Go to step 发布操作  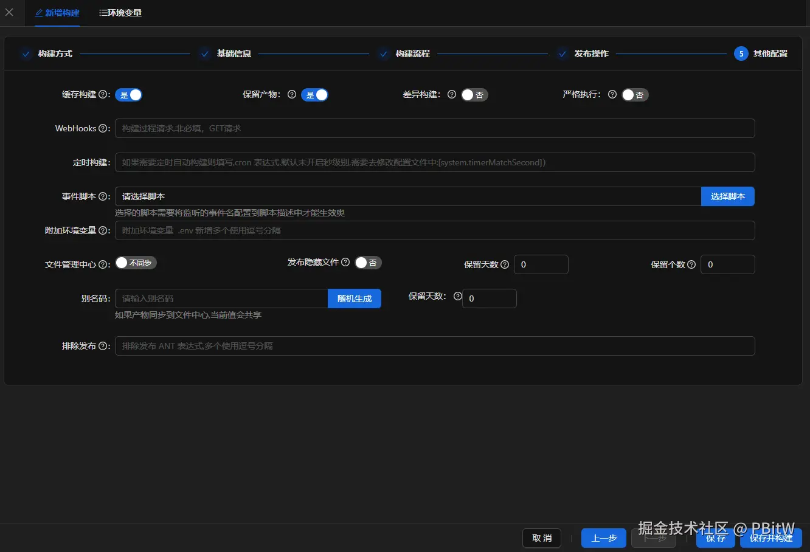click(591, 53)
